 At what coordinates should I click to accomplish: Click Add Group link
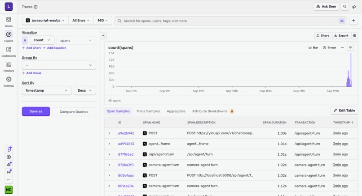31,73
